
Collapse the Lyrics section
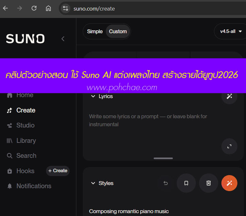[93, 96]
